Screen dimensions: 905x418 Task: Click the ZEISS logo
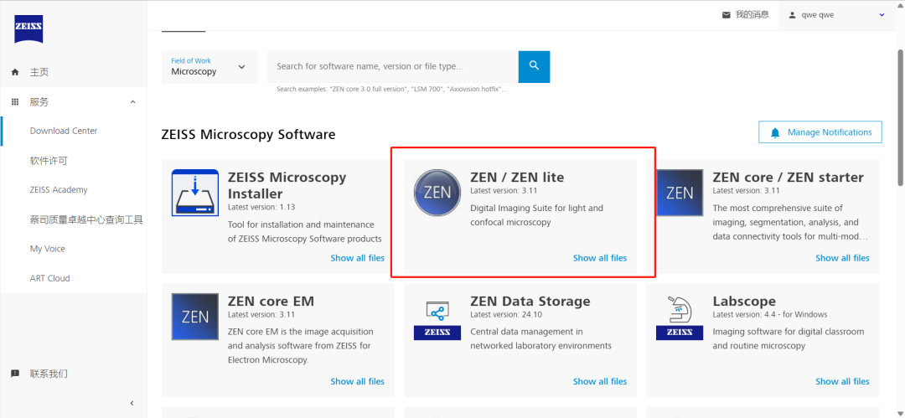(28, 29)
